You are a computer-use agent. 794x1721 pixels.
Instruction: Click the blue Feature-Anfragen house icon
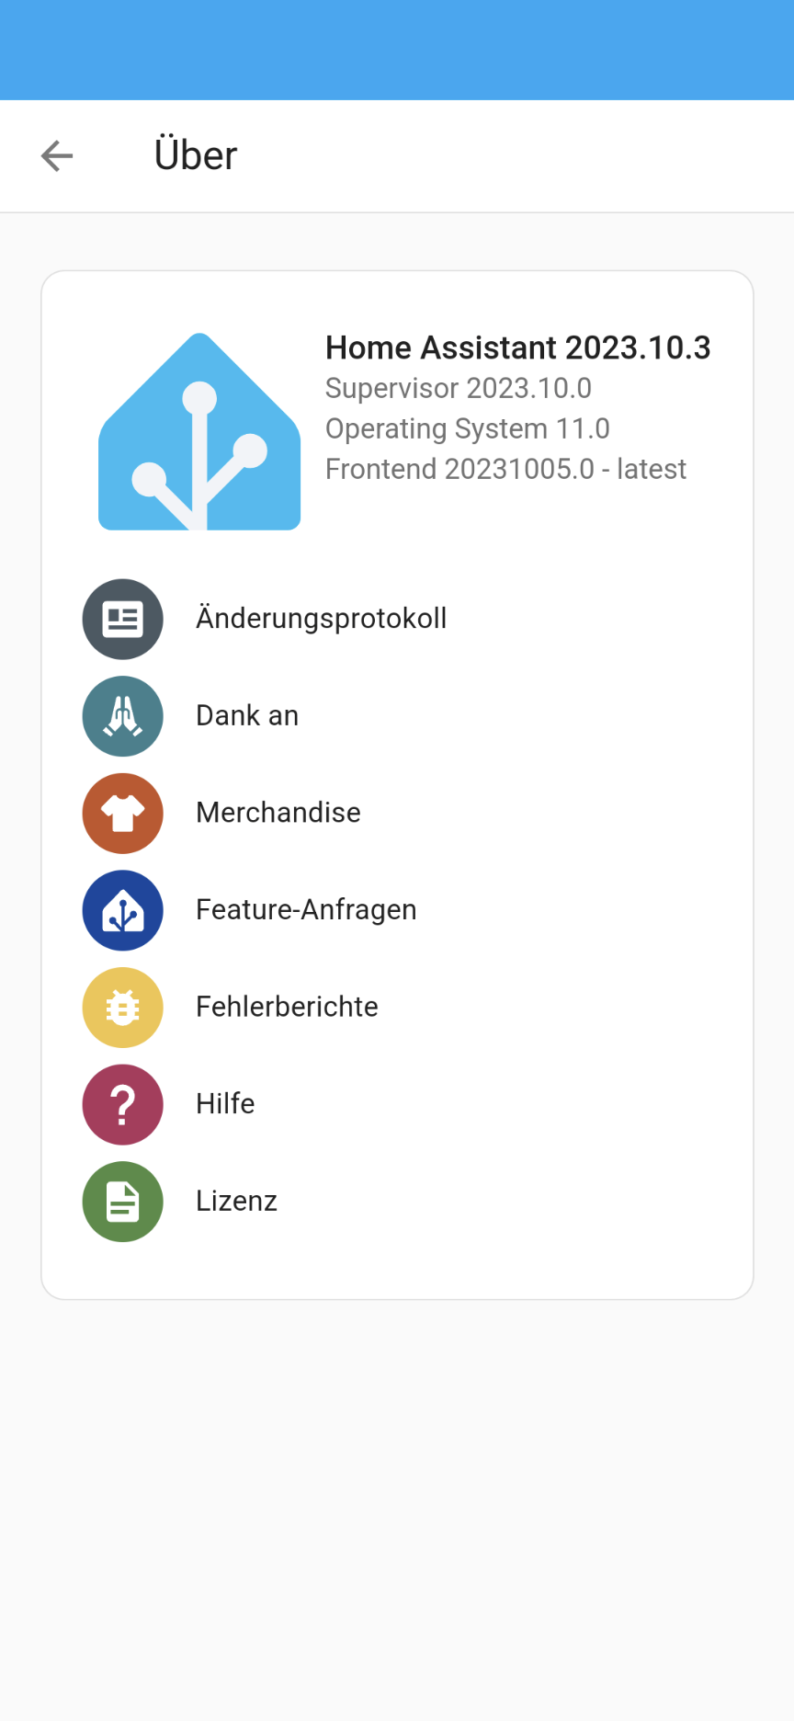point(123,910)
